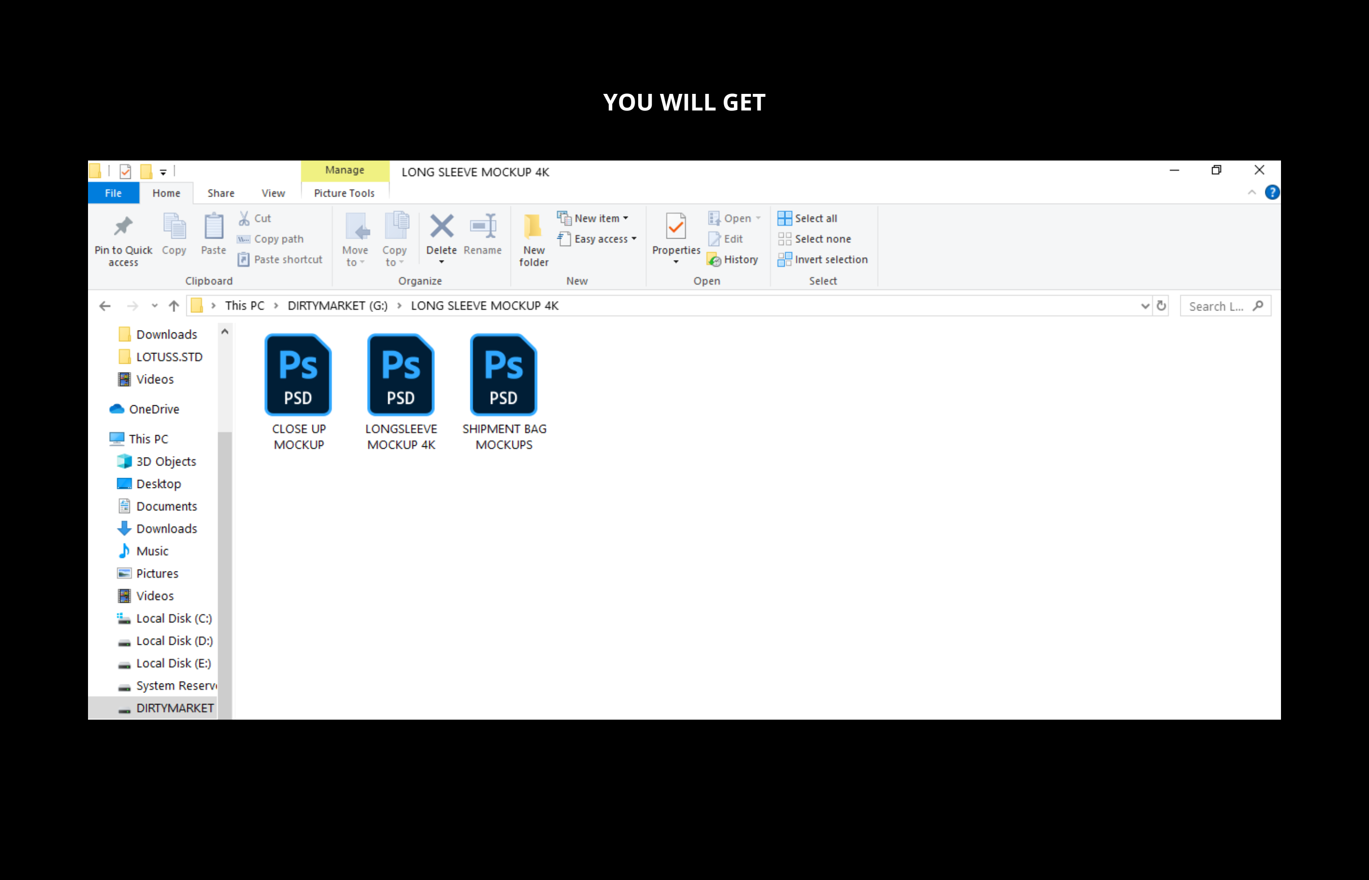Select Local Disk (C:) in sidebar
This screenshot has height=880, width=1369.
click(x=173, y=618)
